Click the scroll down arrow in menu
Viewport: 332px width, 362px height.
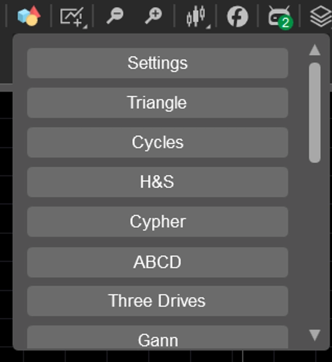(x=315, y=335)
